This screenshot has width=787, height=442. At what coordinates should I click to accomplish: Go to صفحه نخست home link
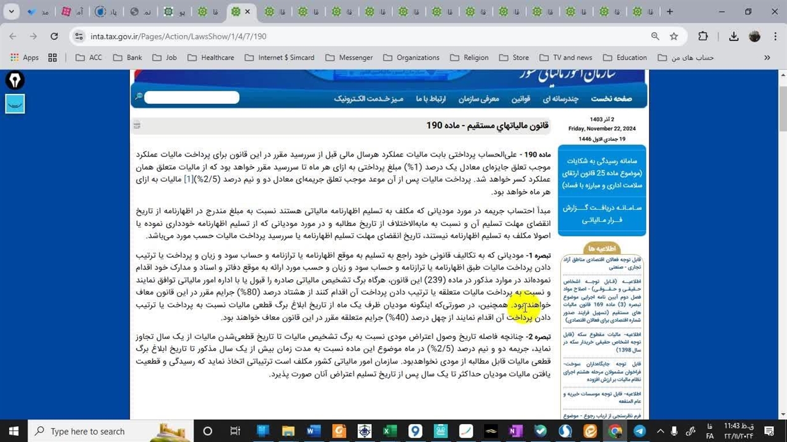click(x=611, y=98)
